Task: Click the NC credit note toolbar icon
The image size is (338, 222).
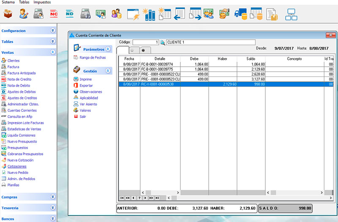Action: [x=54, y=14]
